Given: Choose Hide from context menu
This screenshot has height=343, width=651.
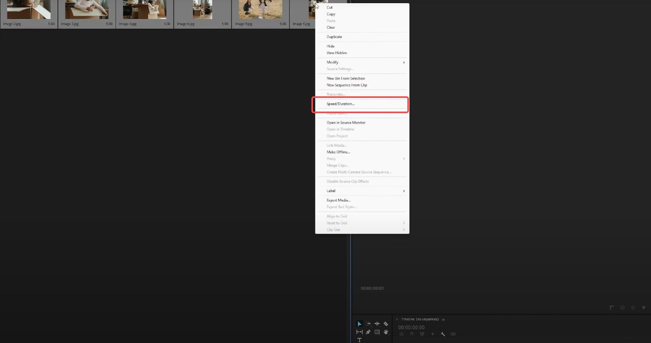Looking at the screenshot, I should [x=362, y=46].
